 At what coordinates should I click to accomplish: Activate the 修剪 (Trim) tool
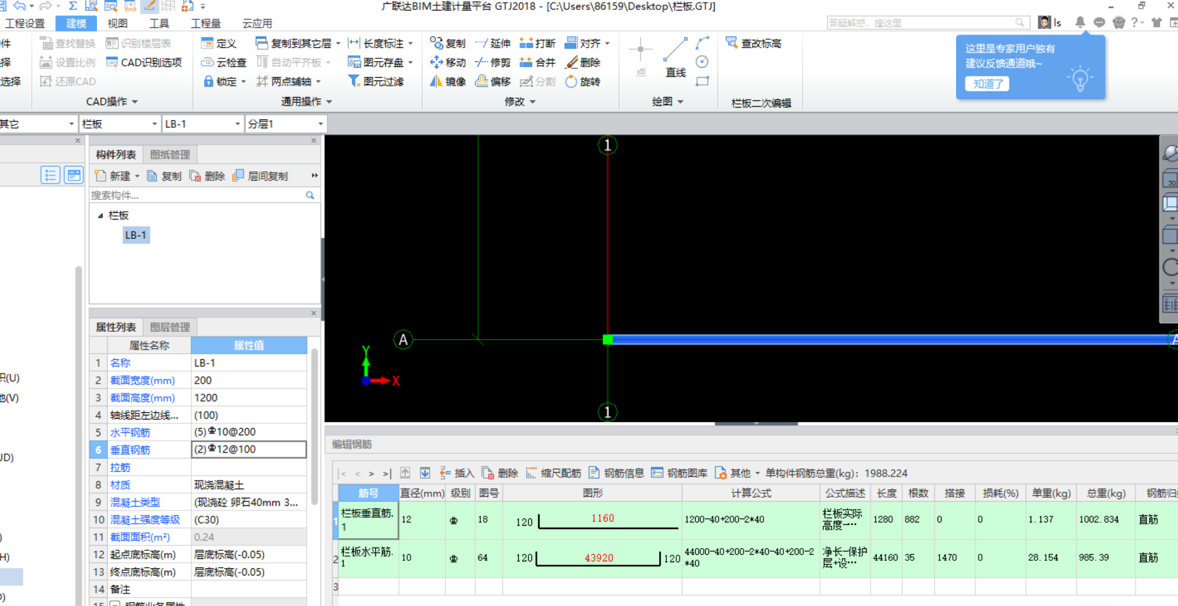pos(493,62)
